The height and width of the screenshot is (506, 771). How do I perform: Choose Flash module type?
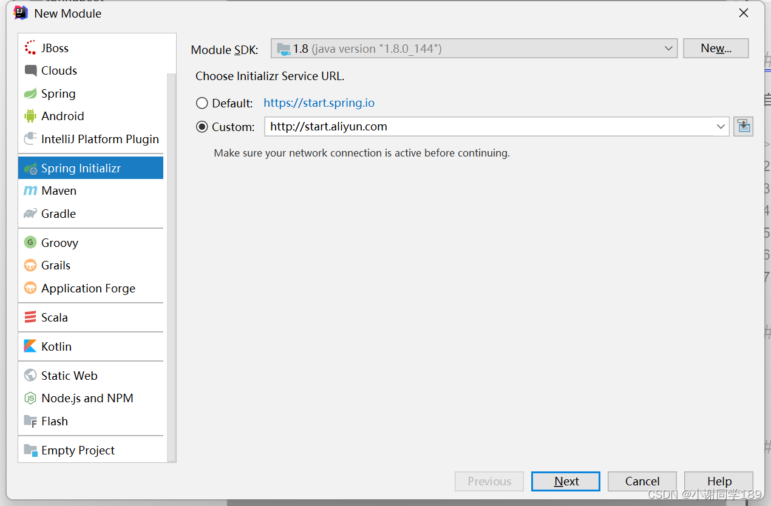91,421
